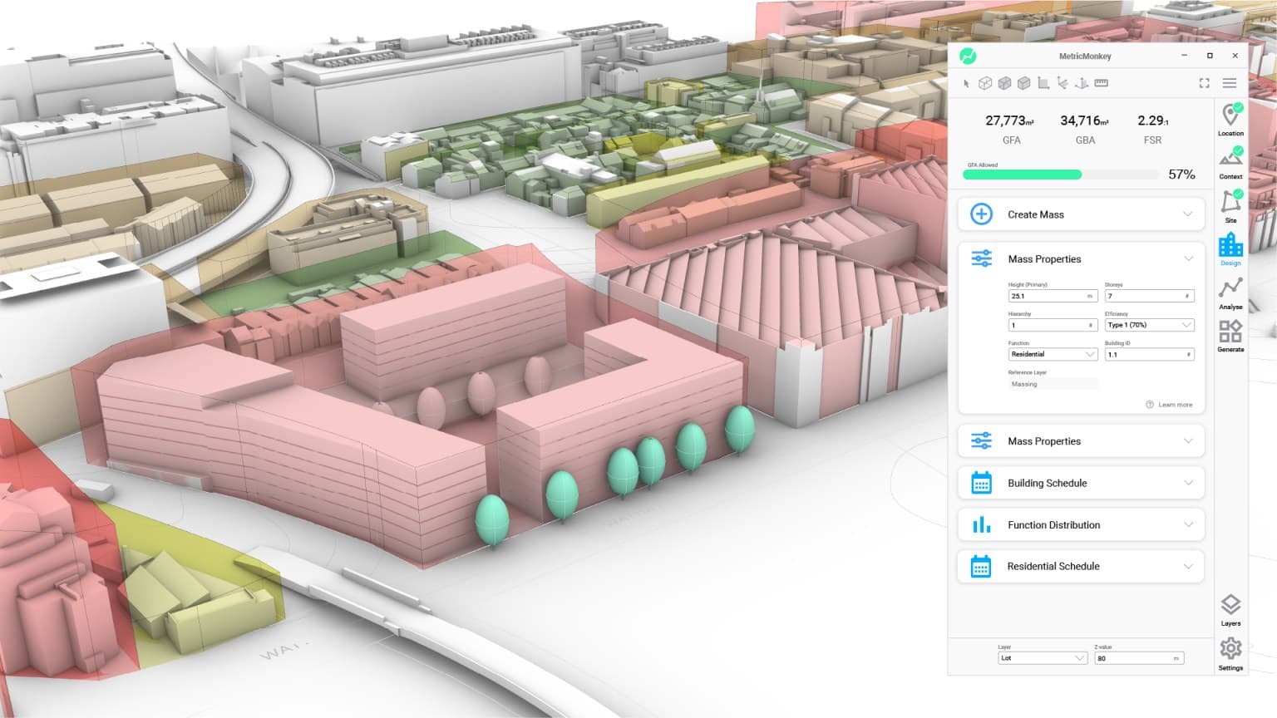
Task: Open the hamburger menu
Action: coord(1230,83)
